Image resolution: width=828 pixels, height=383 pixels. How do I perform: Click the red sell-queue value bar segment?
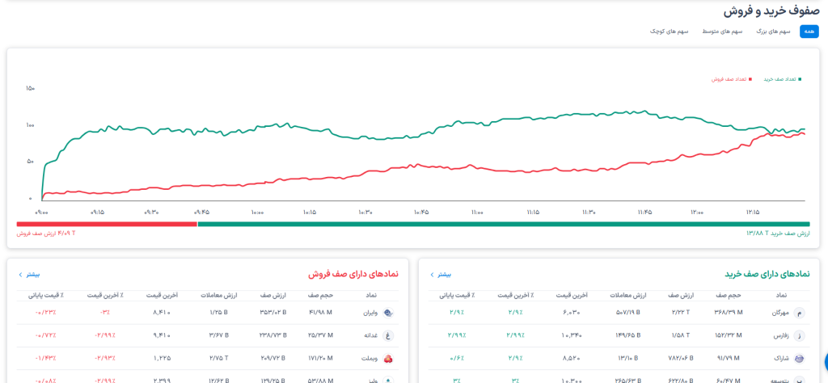106,224
